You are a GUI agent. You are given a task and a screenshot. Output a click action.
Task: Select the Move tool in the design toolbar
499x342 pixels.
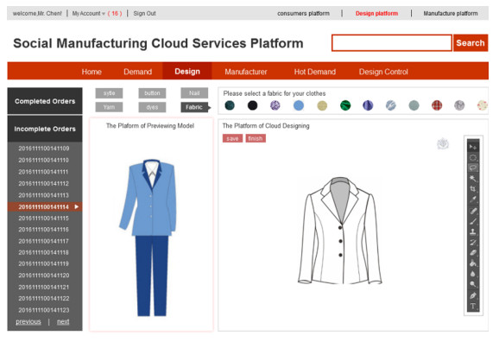click(473, 147)
